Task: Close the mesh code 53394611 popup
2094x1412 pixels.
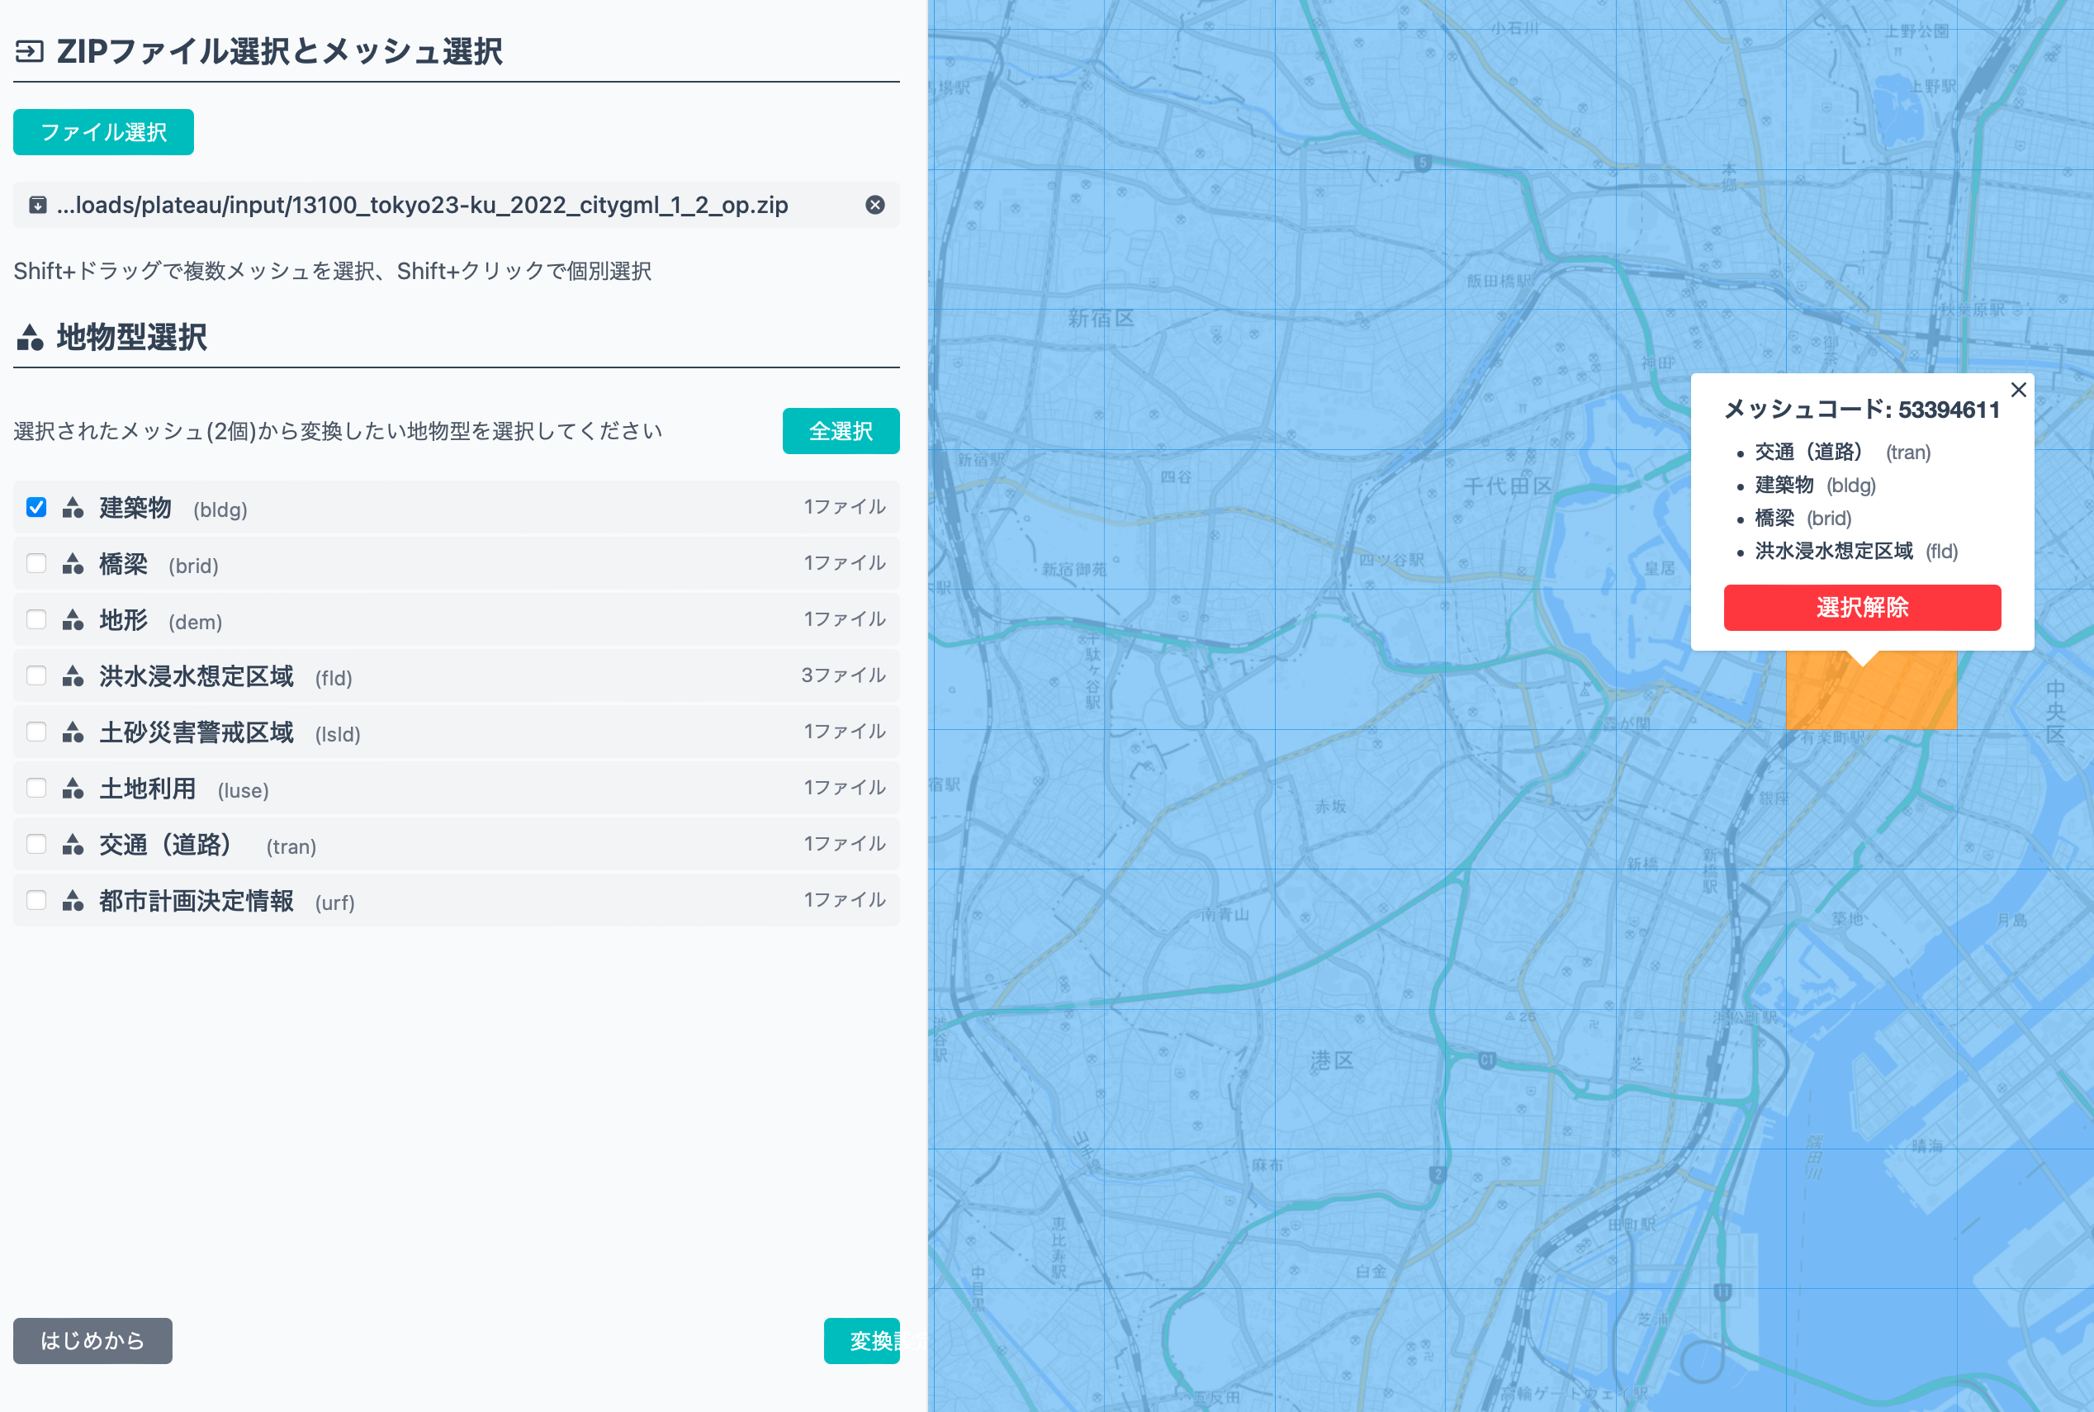Action: (2018, 390)
